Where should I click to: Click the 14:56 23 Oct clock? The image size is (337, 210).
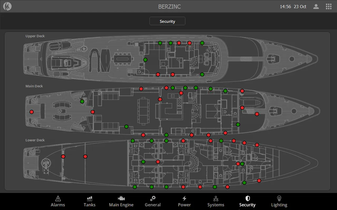click(x=293, y=7)
